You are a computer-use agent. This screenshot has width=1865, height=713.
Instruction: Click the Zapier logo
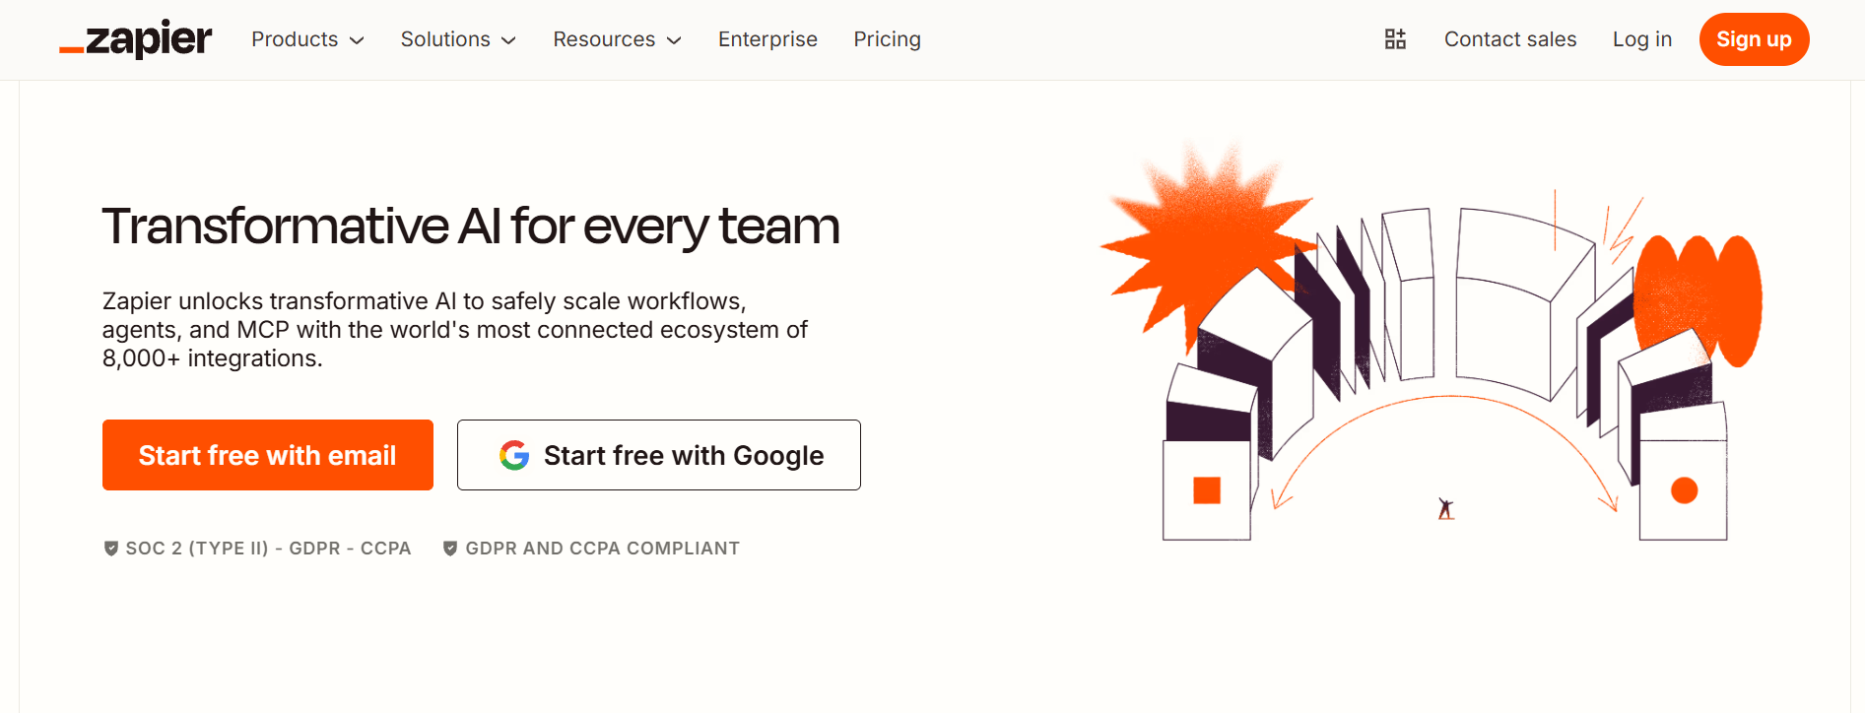point(136,38)
